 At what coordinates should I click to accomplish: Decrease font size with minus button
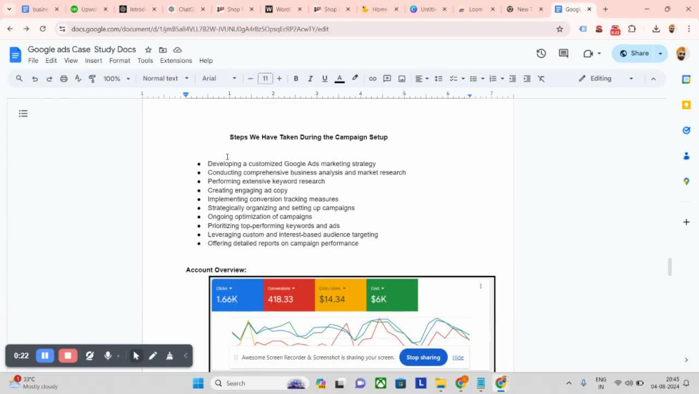coord(250,78)
